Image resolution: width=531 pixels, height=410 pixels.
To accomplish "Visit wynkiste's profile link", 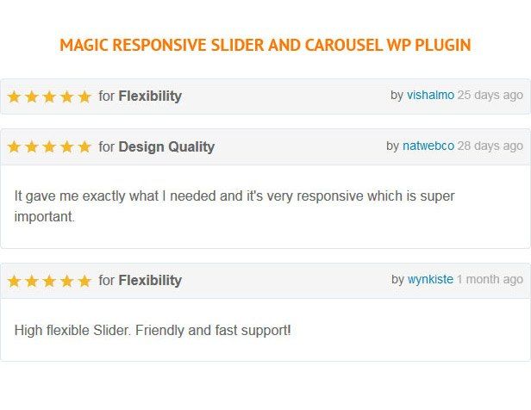I will (430, 279).
